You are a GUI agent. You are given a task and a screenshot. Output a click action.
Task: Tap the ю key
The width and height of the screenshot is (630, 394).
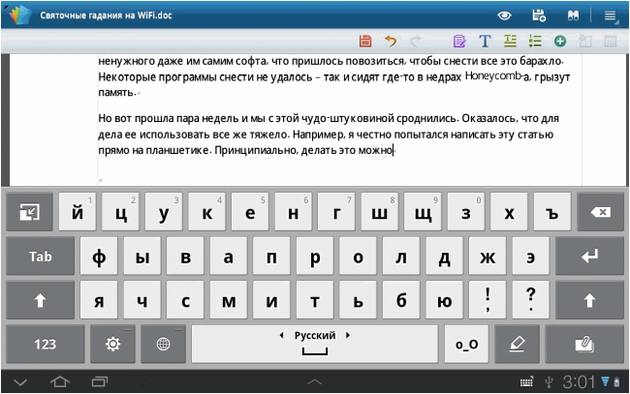[444, 300]
